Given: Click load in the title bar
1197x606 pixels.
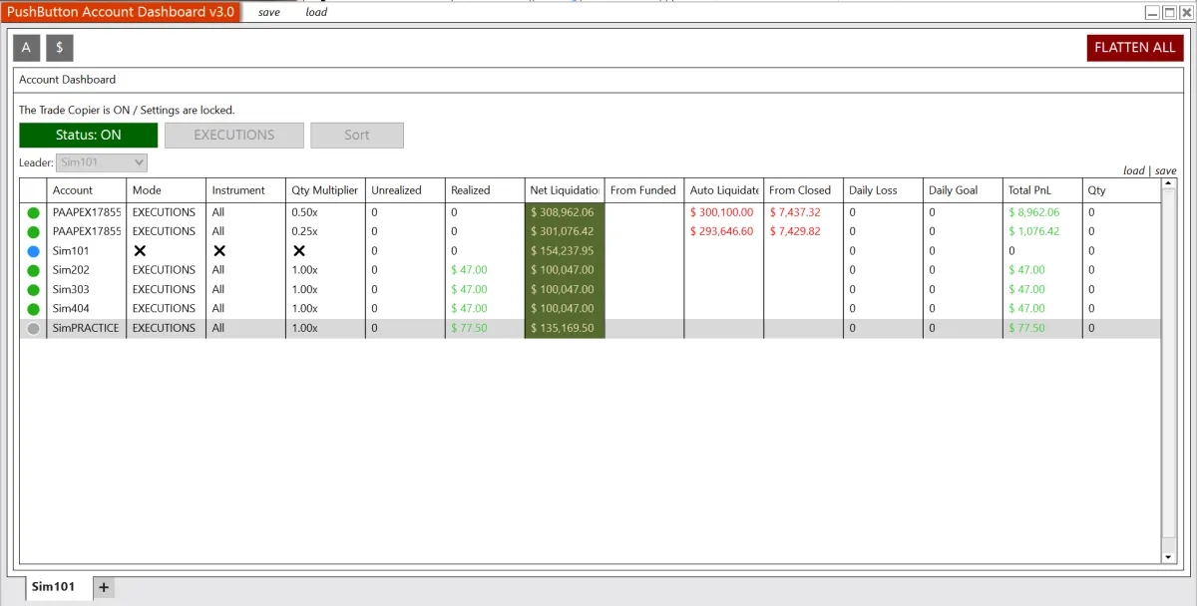Looking at the screenshot, I should tap(316, 12).
